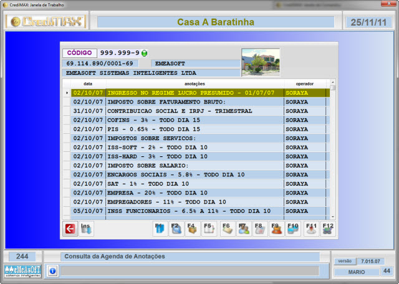Click the F9 toolbar icon
The height and width of the screenshot is (284, 399).
pos(276,229)
